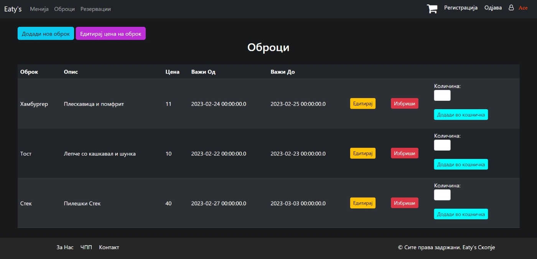Add Стек to the cart
Viewport: 537px width, 259px height.
click(x=461, y=214)
